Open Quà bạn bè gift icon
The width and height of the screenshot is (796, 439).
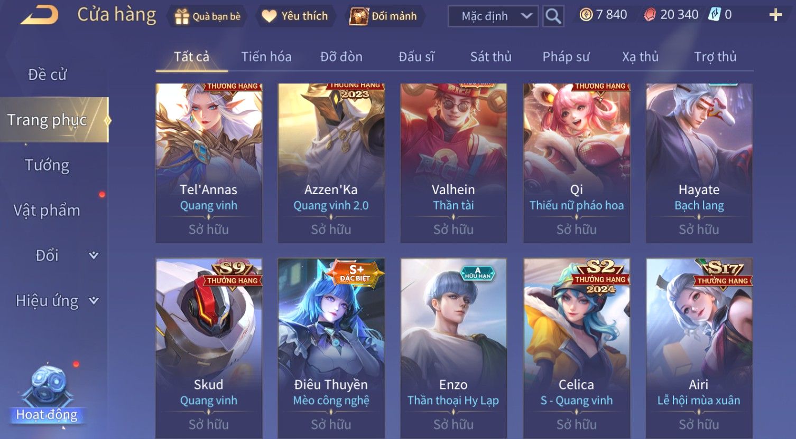181,17
